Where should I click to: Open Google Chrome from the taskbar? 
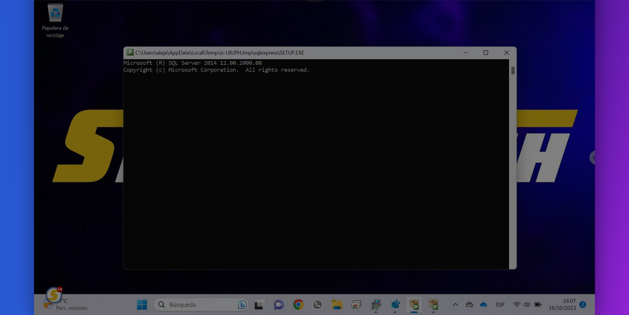coord(298,305)
